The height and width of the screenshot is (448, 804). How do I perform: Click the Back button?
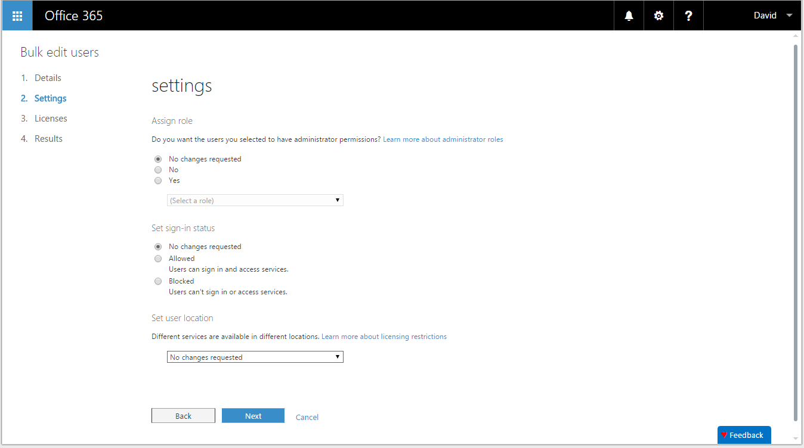tap(183, 416)
